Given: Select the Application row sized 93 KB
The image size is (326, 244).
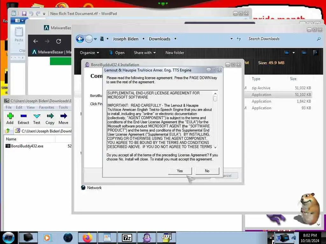Looking at the screenshot, I should pos(278,108).
